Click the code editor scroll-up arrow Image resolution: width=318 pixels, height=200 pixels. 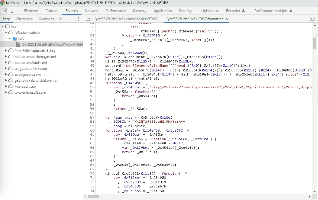tap(314, 26)
